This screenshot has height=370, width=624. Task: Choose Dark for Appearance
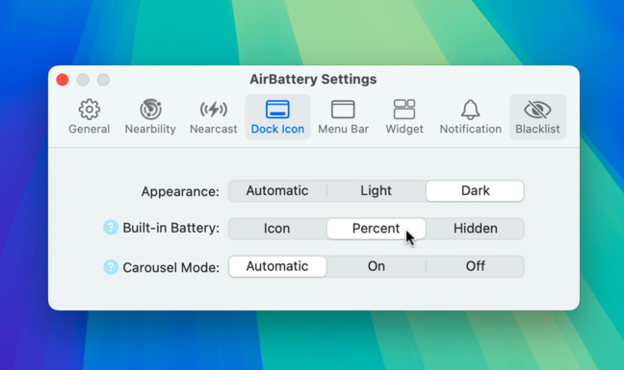475,191
